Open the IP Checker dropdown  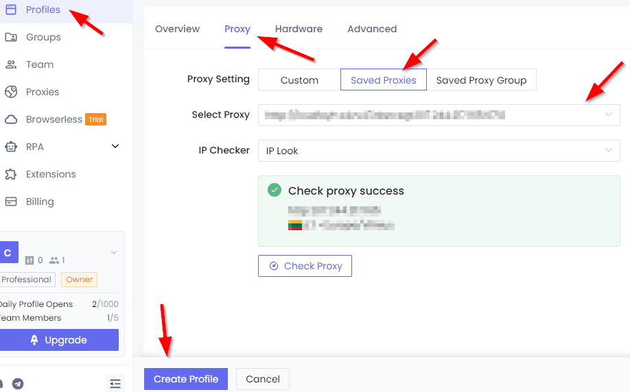[439, 151]
